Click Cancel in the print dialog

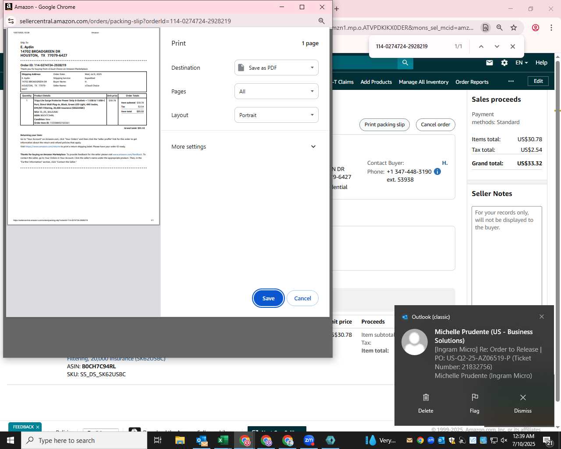click(302, 298)
